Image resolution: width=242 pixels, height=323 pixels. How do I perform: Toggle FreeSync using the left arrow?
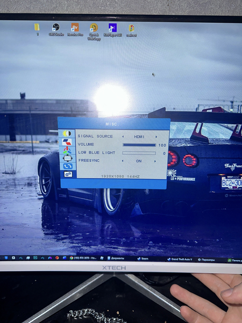(x=123, y=161)
